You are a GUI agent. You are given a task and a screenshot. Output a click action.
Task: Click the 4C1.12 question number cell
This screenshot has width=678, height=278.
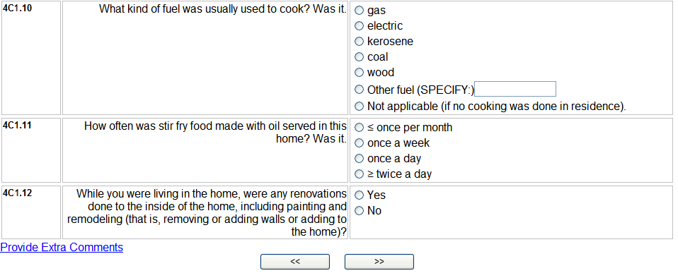pos(31,212)
